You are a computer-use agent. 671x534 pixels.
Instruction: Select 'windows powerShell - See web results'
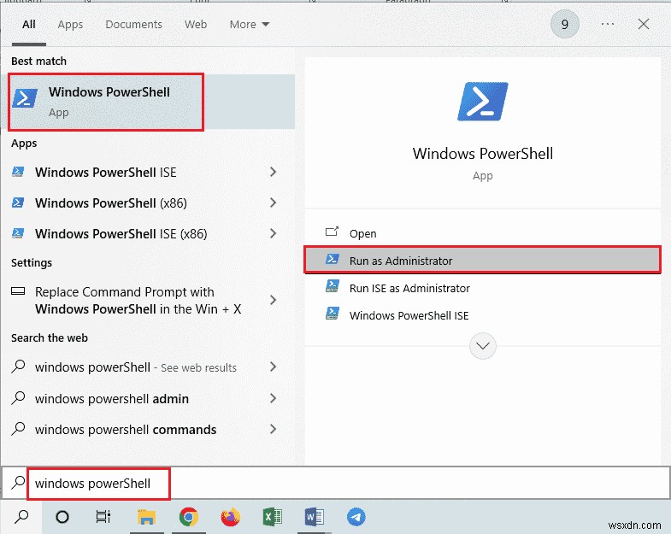[148, 367]
